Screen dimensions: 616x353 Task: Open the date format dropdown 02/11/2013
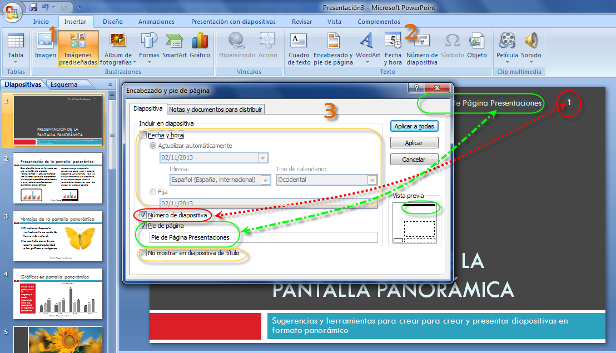pyautogui.click(x=263, y=157)
